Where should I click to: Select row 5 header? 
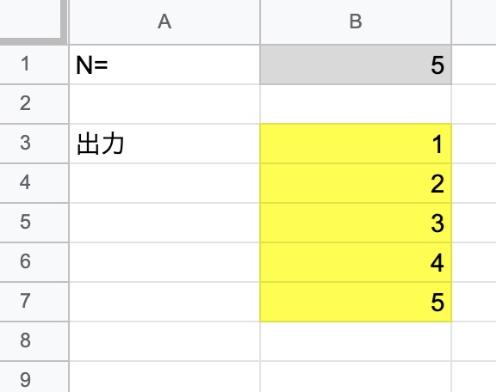(x=34, y=223)
